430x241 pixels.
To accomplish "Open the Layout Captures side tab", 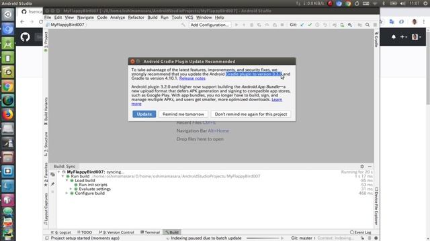I will (46, 209).
